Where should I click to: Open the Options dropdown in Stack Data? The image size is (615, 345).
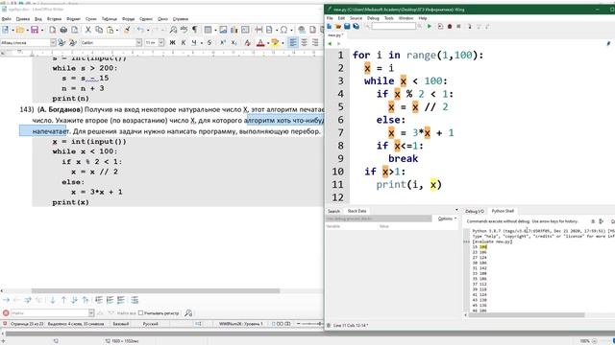[447, 218]
